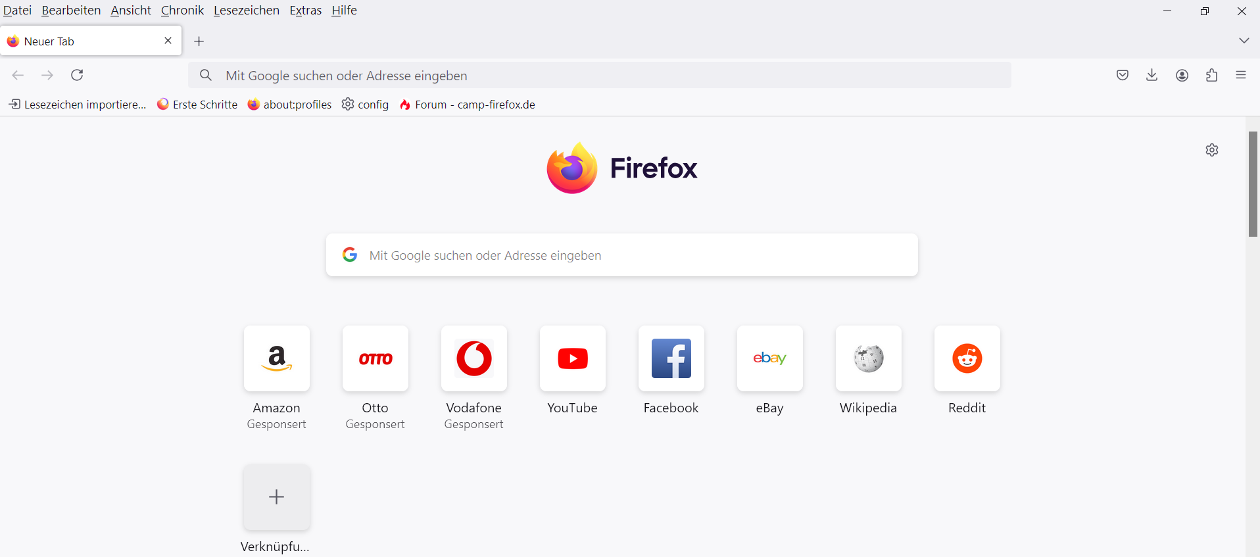Open the hamburger application menu
The image size is (1260, 557).
click(1241, 75)
